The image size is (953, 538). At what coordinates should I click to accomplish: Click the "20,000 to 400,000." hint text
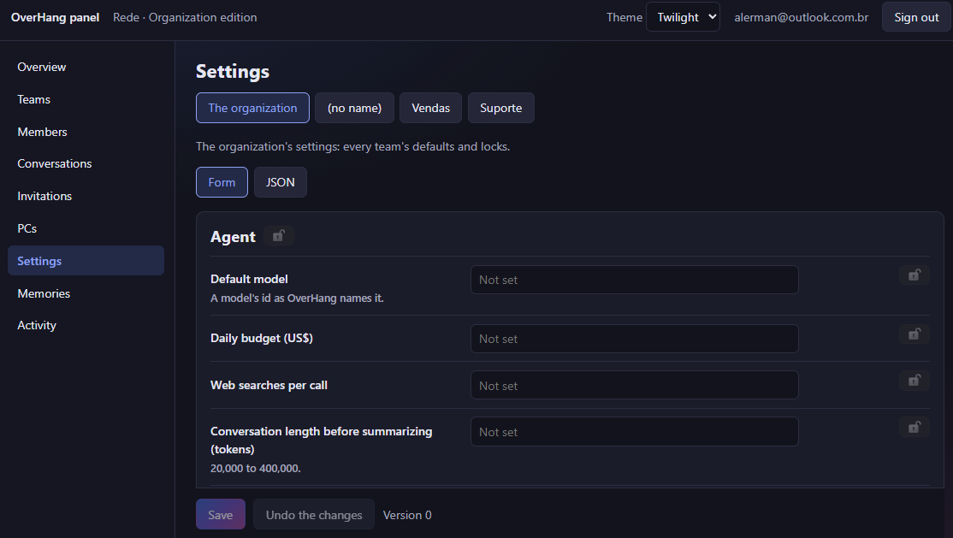pyautogui.click(x=255, y=468)
